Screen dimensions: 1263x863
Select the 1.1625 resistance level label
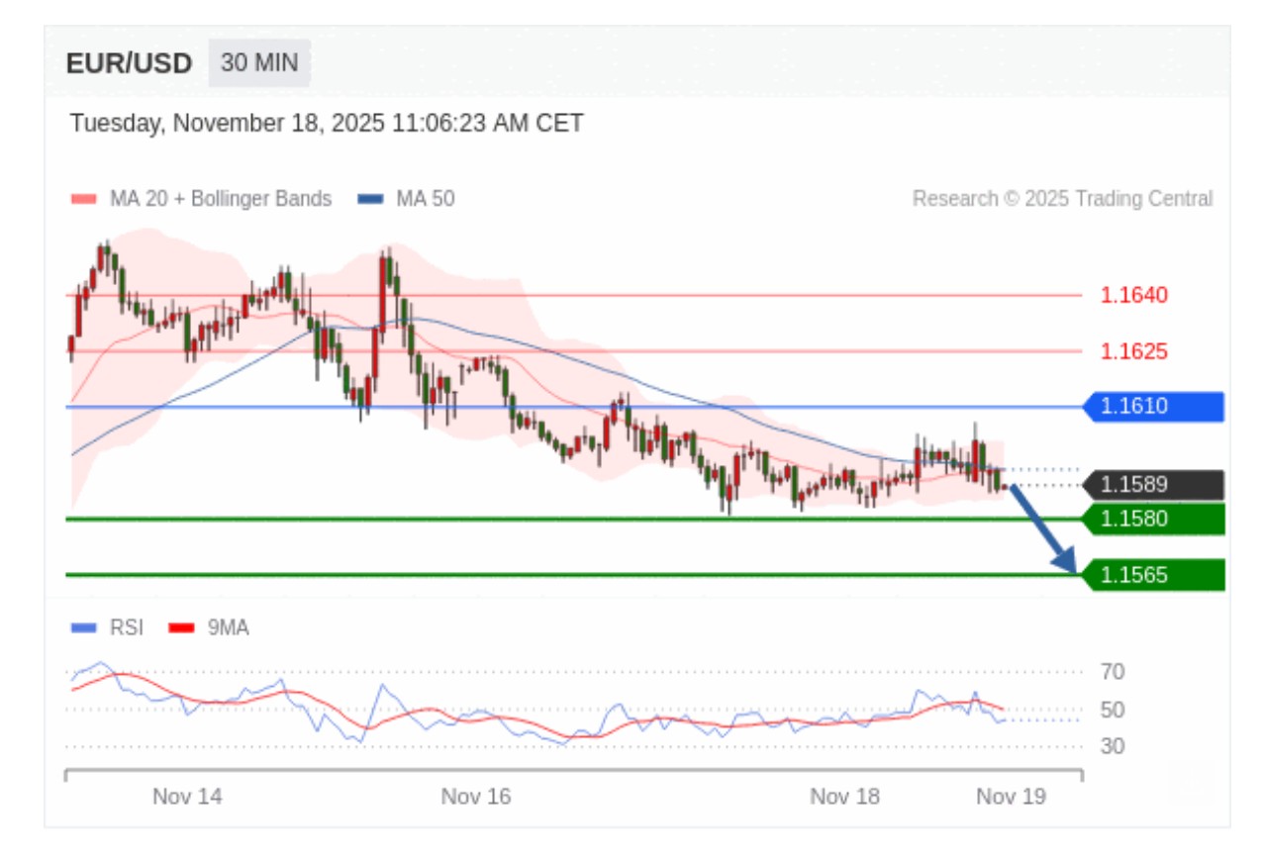[1133, 351]
